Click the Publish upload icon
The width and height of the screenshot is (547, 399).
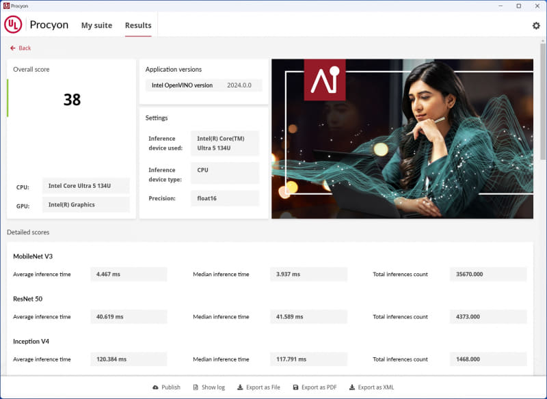tap(154, 387)
